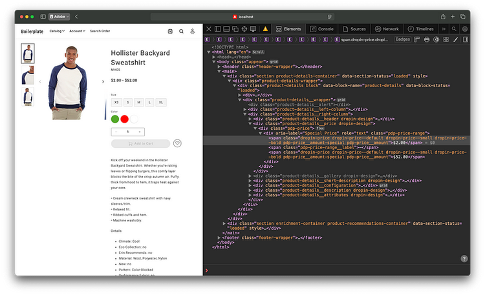Click localhost address bar
The height and width of the screenshot is (295, 485).
(x=242, y=17)
